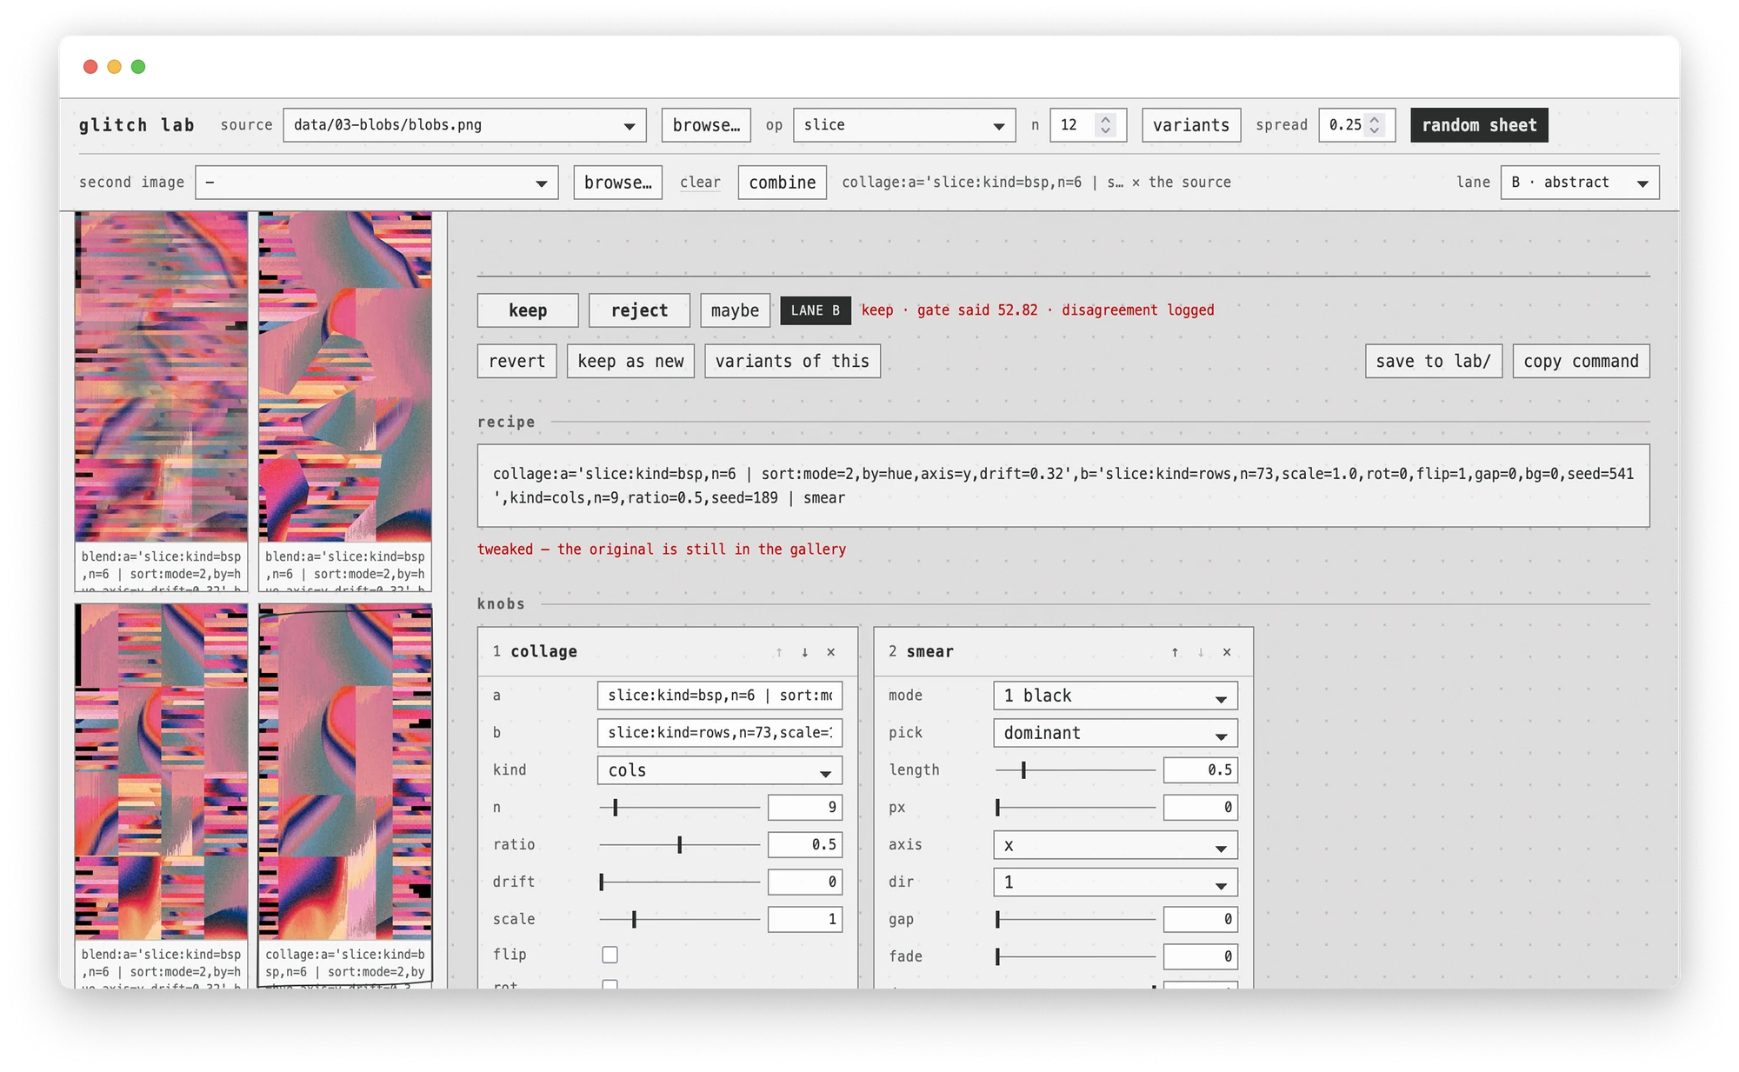Clear the second image

pos(700,183)
